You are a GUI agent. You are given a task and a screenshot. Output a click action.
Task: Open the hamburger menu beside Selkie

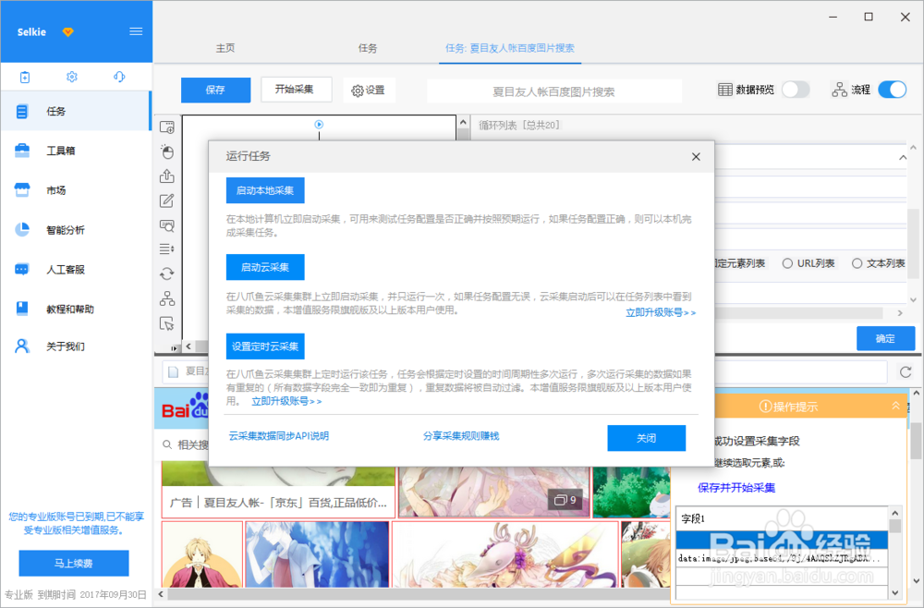click(x=136, y=31)
